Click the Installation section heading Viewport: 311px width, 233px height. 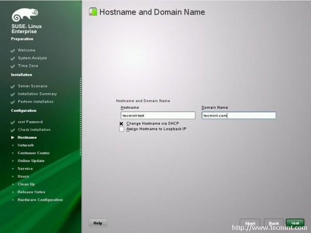point(21,75)
